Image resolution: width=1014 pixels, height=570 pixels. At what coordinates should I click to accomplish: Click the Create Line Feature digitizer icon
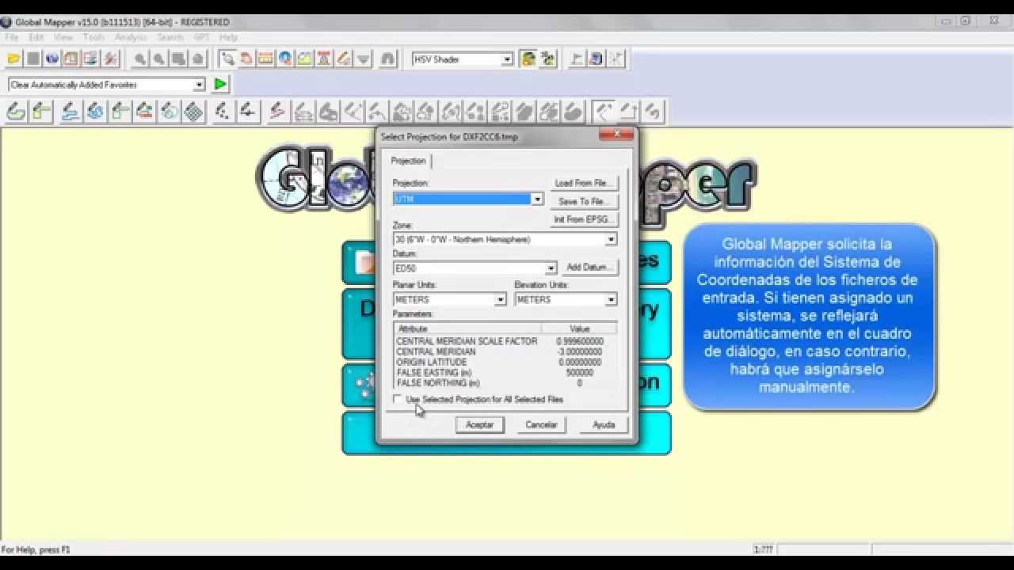coord(70,111)
